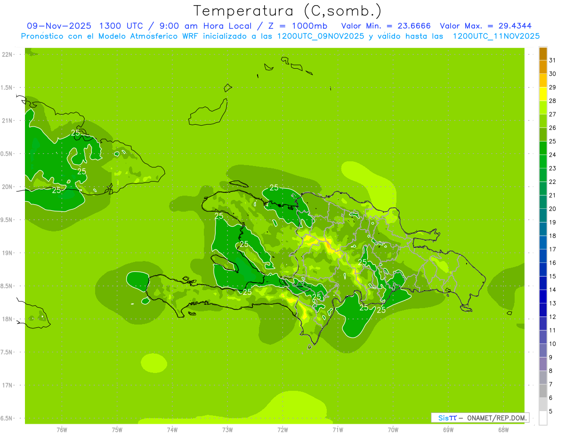Click the legend value "29"
The width and height of the screenshot is (565, 436).
pos(553,87)
